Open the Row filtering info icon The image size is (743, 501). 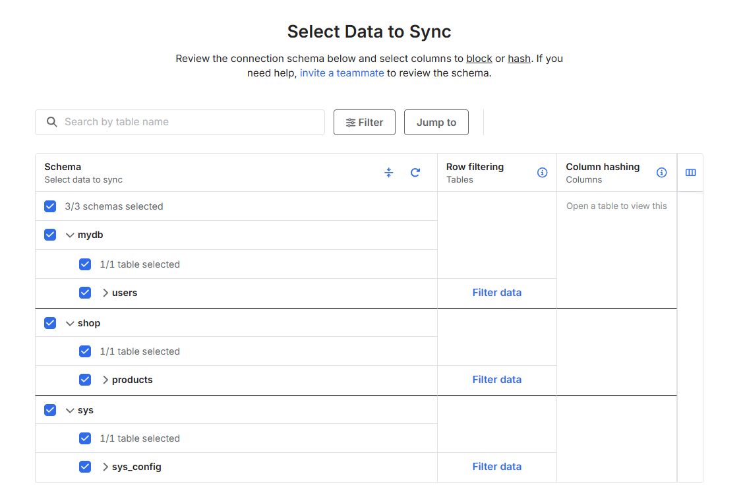point(543,173)
